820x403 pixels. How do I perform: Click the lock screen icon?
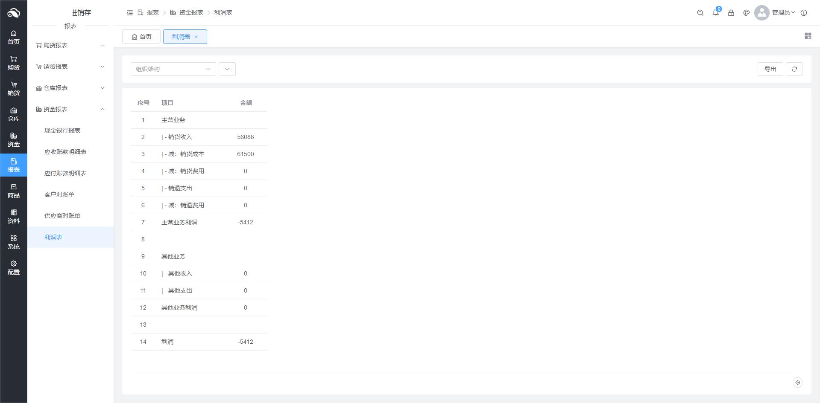(x=731, y=13)
